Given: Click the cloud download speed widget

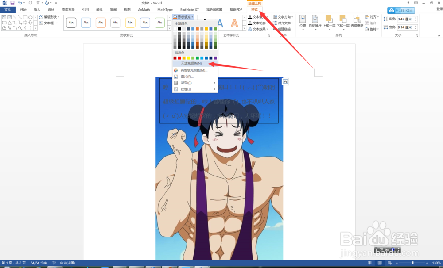Looking at the screenshot, I should (401, 11).
